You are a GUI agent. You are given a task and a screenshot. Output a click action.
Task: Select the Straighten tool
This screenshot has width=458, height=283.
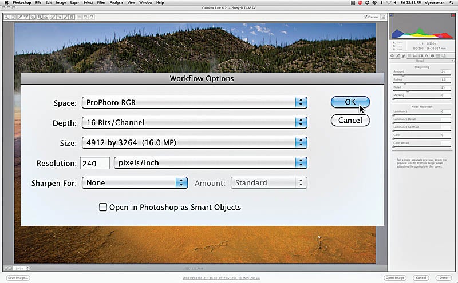point(46,17)
